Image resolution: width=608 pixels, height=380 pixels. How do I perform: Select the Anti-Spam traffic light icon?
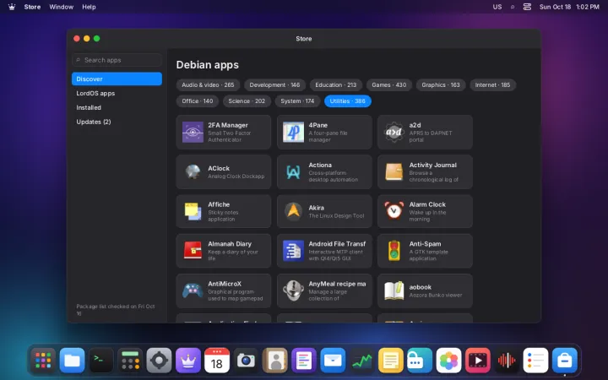(x=394, y=251)
